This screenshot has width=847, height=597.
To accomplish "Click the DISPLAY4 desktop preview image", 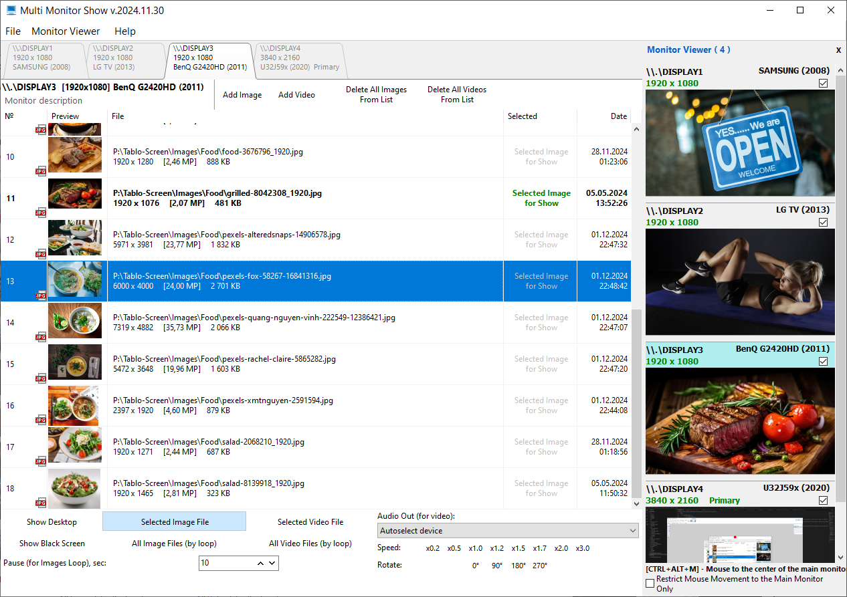I will click(x=740, y=535).
